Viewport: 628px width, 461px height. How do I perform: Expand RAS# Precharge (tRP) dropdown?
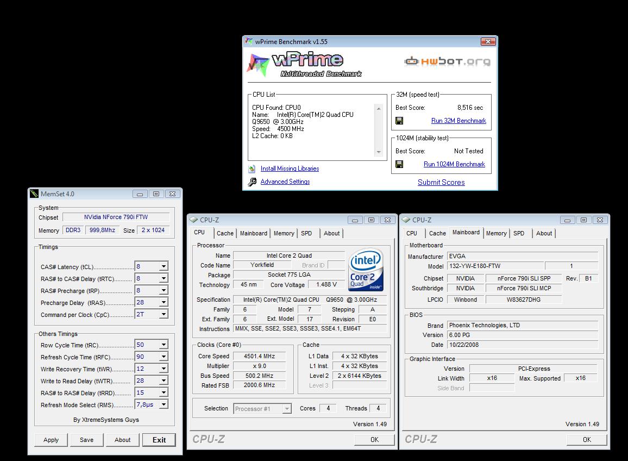click(164, 291)
